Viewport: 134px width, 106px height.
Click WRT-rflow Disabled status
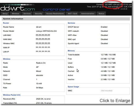104,35
